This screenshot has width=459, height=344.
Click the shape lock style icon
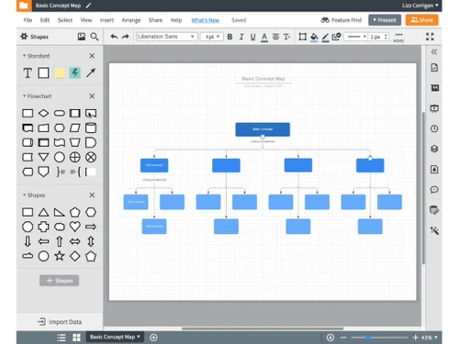tap(336, 37)
